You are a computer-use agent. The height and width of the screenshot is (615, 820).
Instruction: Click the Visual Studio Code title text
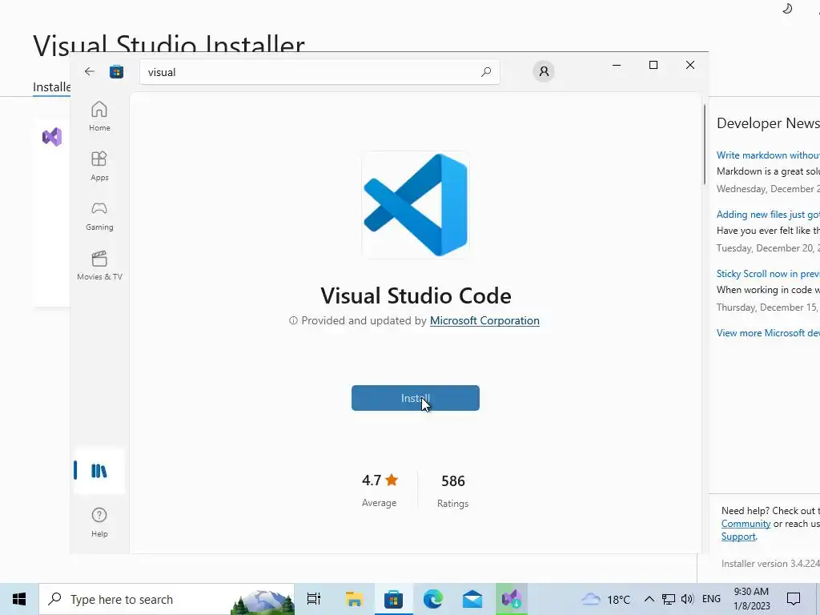pos(416,295)
